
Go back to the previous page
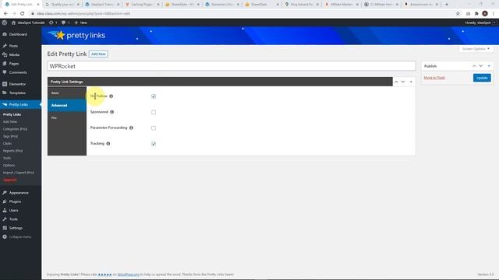[x=5, y=14]
